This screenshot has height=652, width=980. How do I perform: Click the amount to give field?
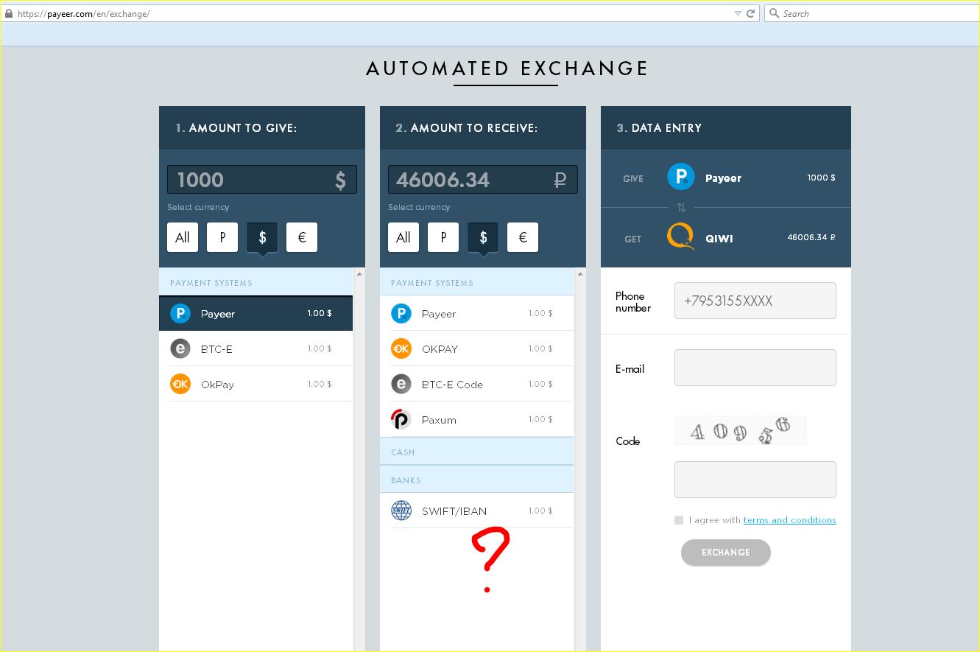[262, 180]
